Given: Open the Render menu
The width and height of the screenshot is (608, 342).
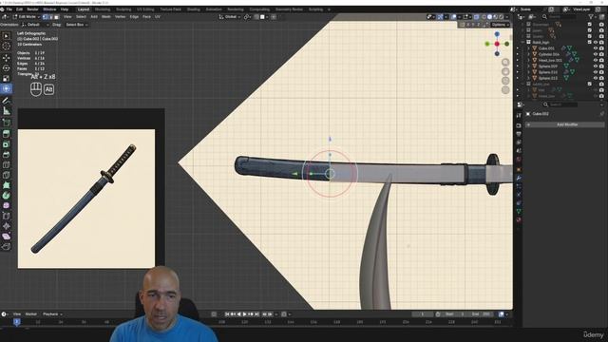Looking at the screenshot, I should pos(32,9).
